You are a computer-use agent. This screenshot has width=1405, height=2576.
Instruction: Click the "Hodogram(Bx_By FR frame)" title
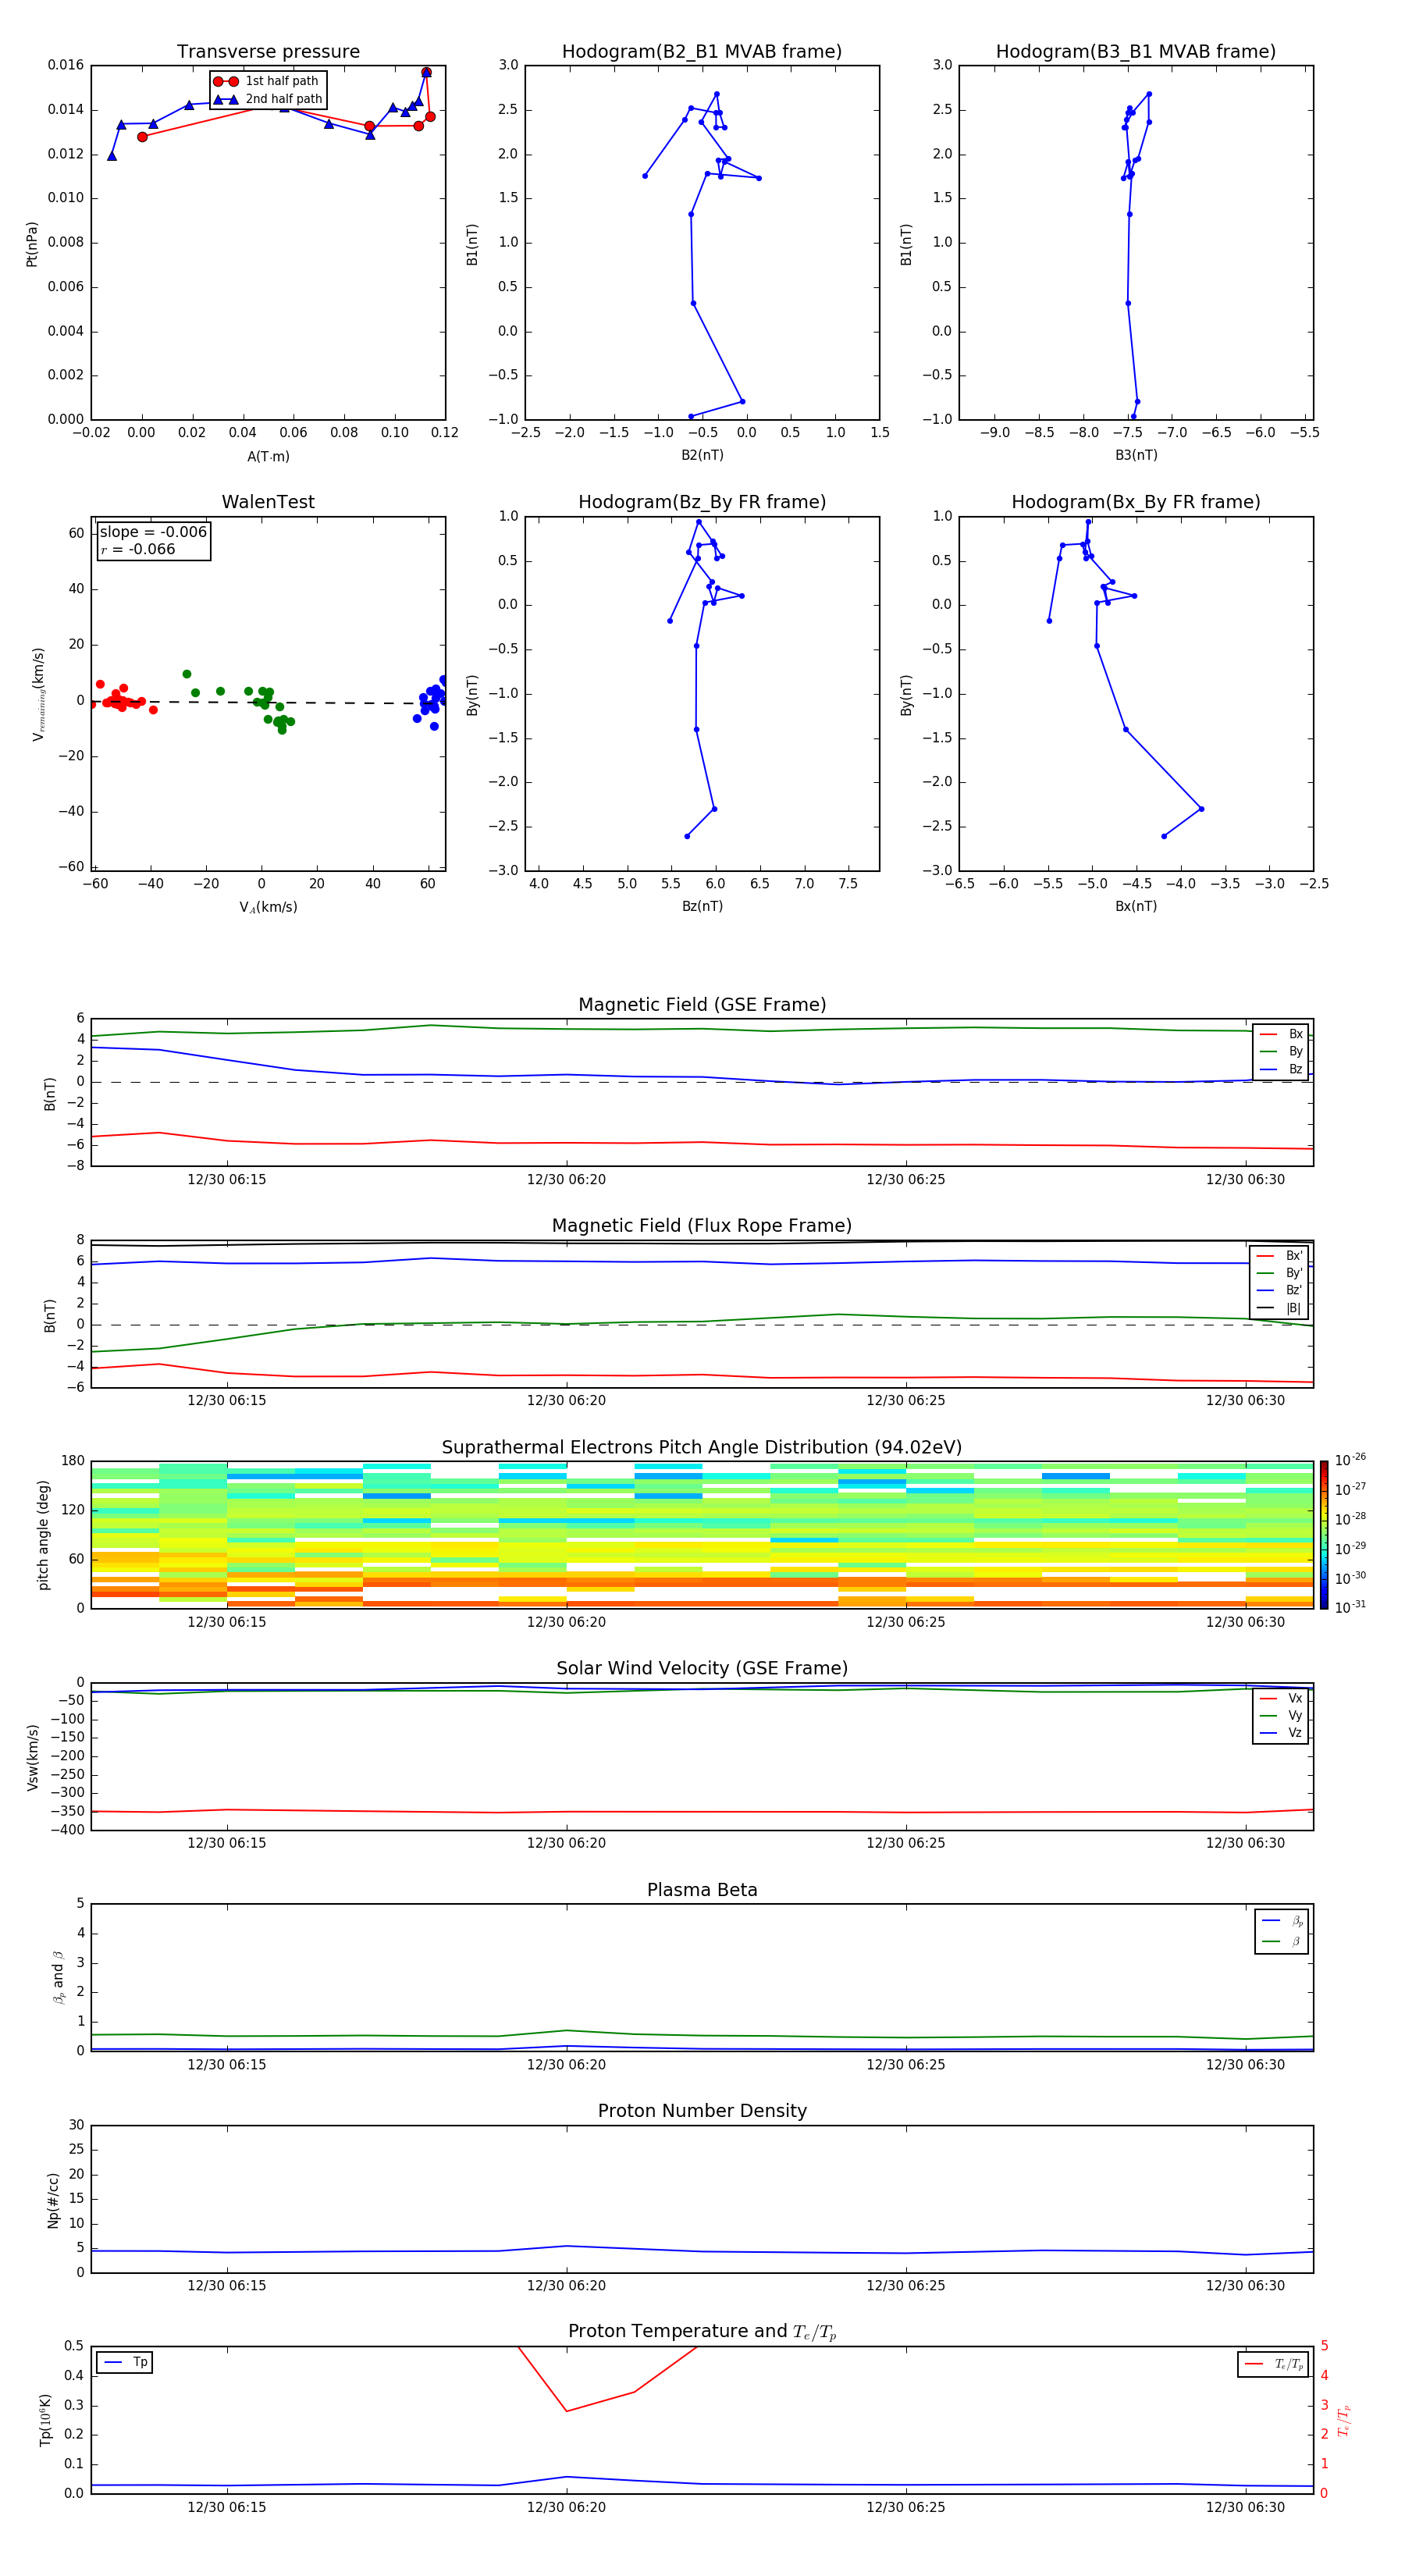1136,502
